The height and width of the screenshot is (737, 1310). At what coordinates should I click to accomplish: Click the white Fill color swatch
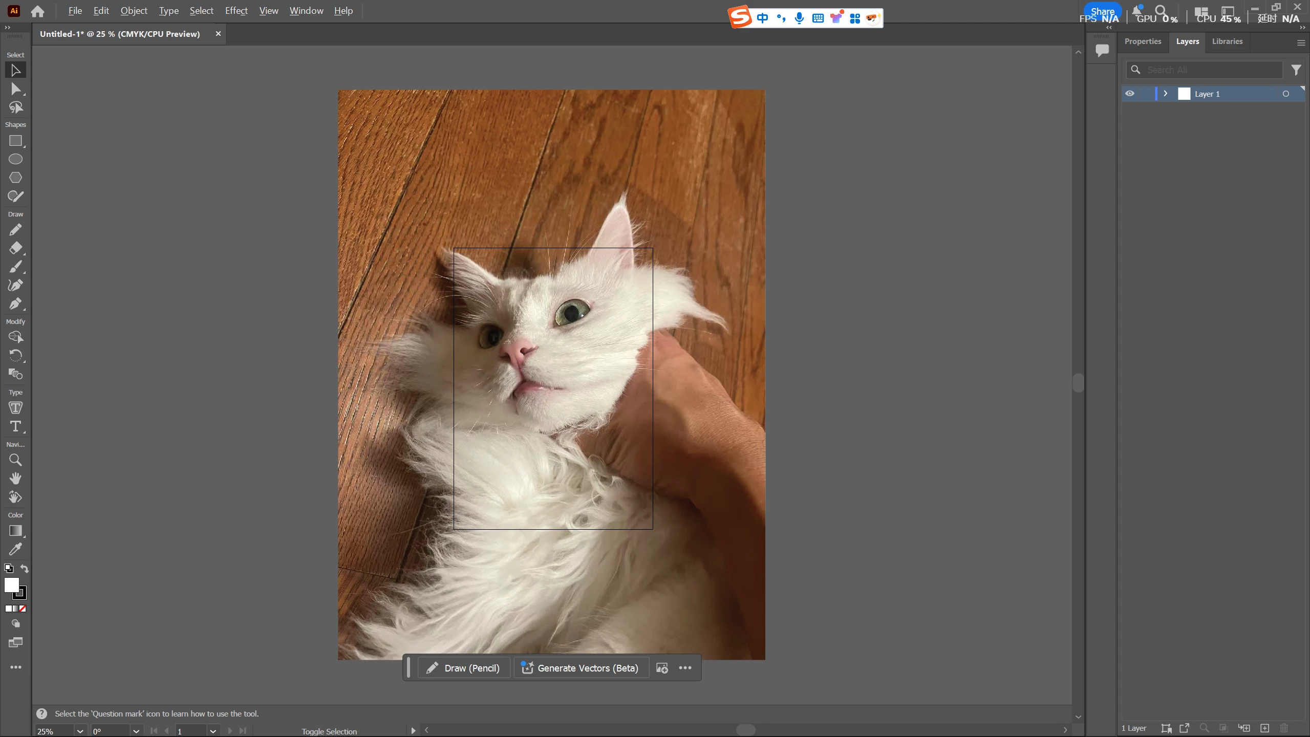[11, 584]
